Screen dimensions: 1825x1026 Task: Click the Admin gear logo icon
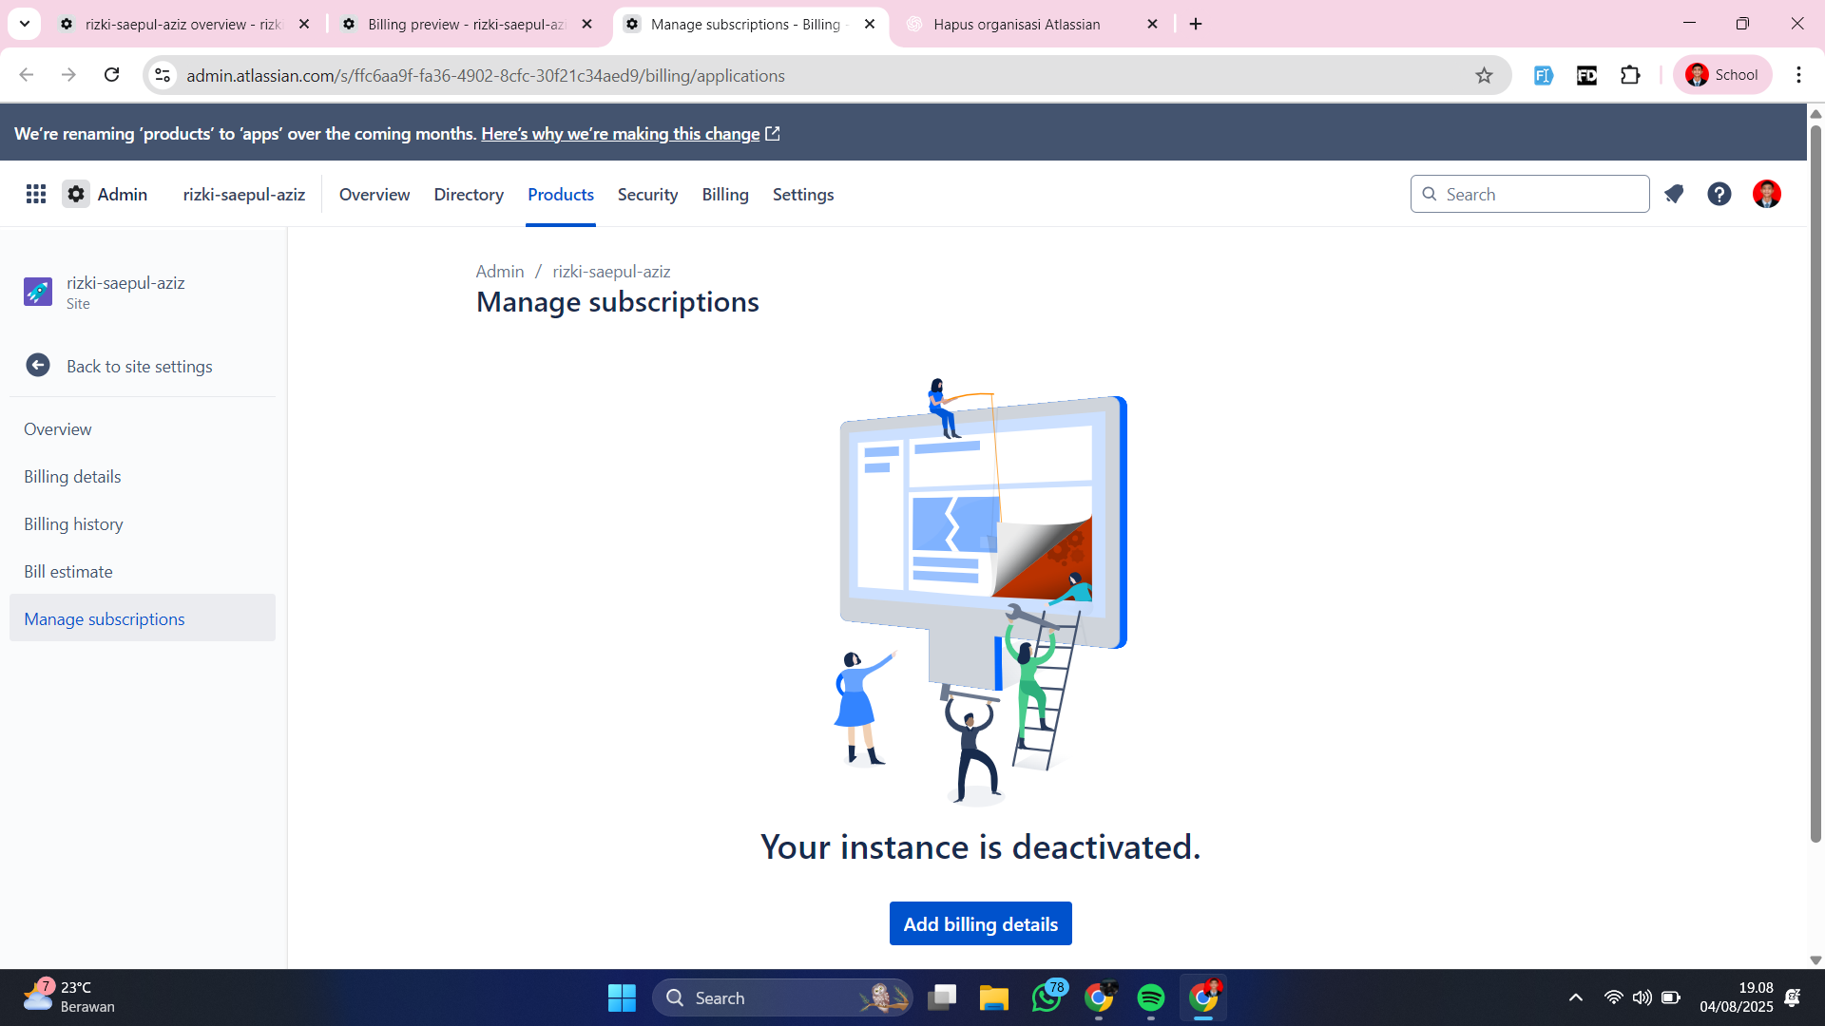click(x=76, y=194)
